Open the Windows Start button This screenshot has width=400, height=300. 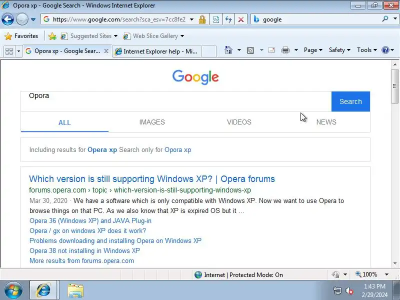pyautogui.click(x=13, y=290)
